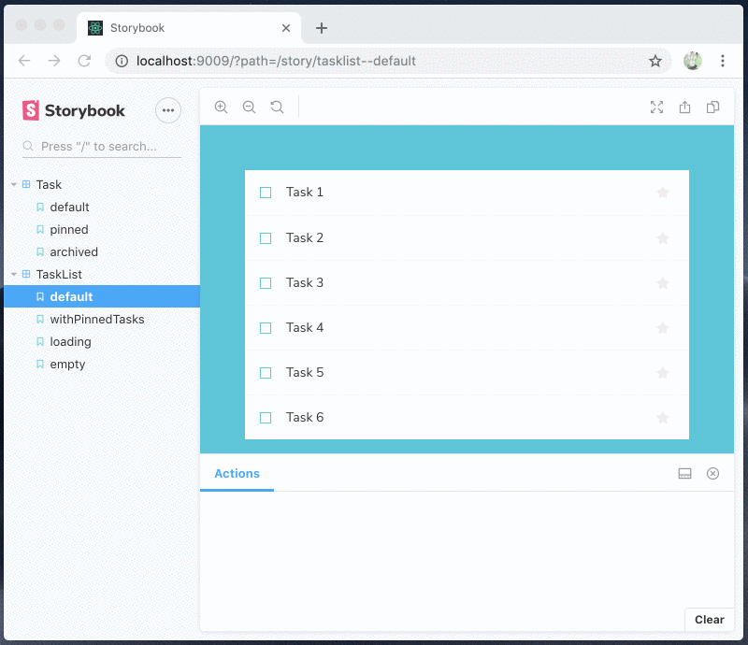Close the addons panel with X icon

point(712,474)
